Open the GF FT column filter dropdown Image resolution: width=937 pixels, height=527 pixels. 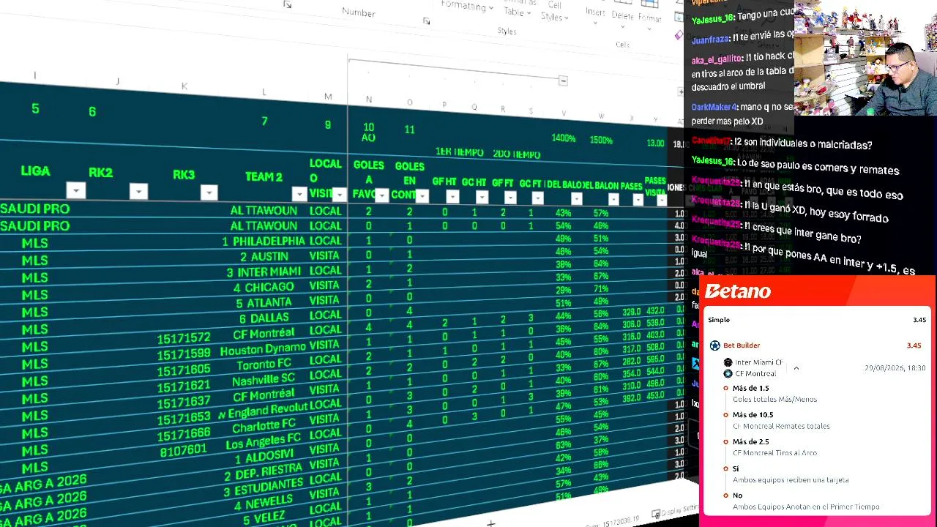[x=510, y=198]
